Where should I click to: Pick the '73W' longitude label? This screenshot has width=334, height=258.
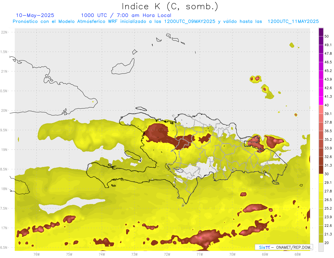coord(134,254)
